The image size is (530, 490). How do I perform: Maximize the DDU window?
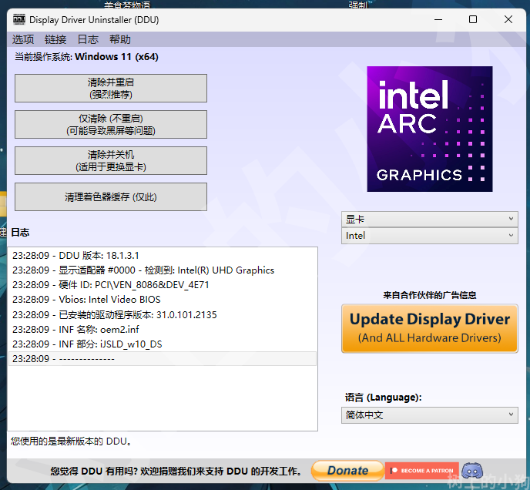[473, 19]
